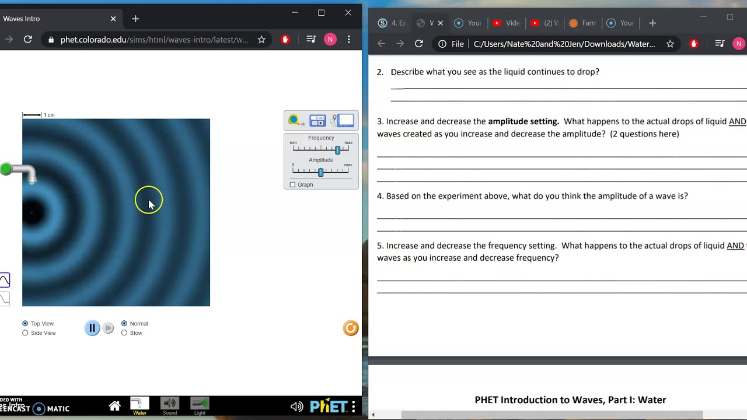Click the Amplitude slider handle
Image resolution: width=747 pixels, height=420 pixels.
[320, 172]
